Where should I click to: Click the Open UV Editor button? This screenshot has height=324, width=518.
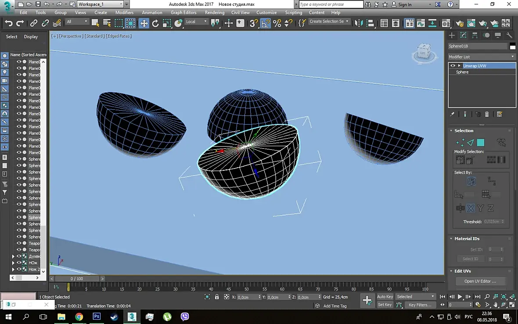pos(480,281)
